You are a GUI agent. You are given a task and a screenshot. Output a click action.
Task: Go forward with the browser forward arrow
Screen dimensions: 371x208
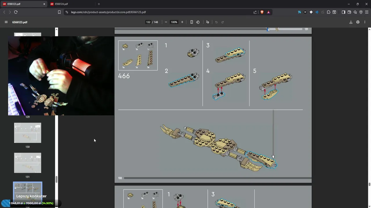point(10,12)
